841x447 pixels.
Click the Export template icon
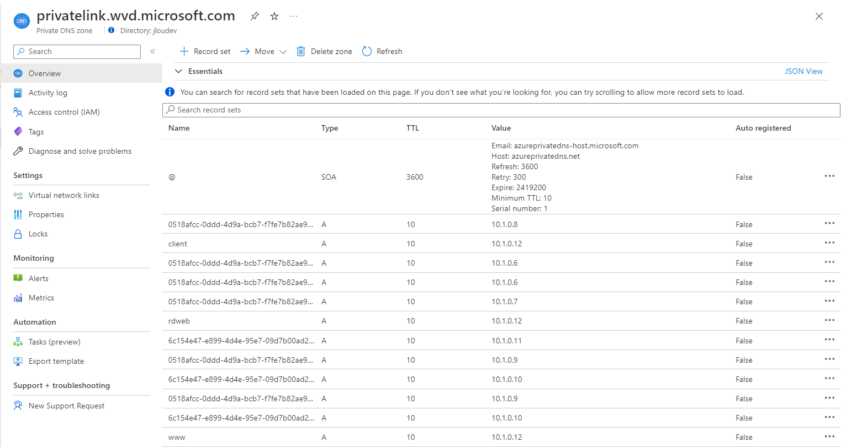tap(18, 361)
